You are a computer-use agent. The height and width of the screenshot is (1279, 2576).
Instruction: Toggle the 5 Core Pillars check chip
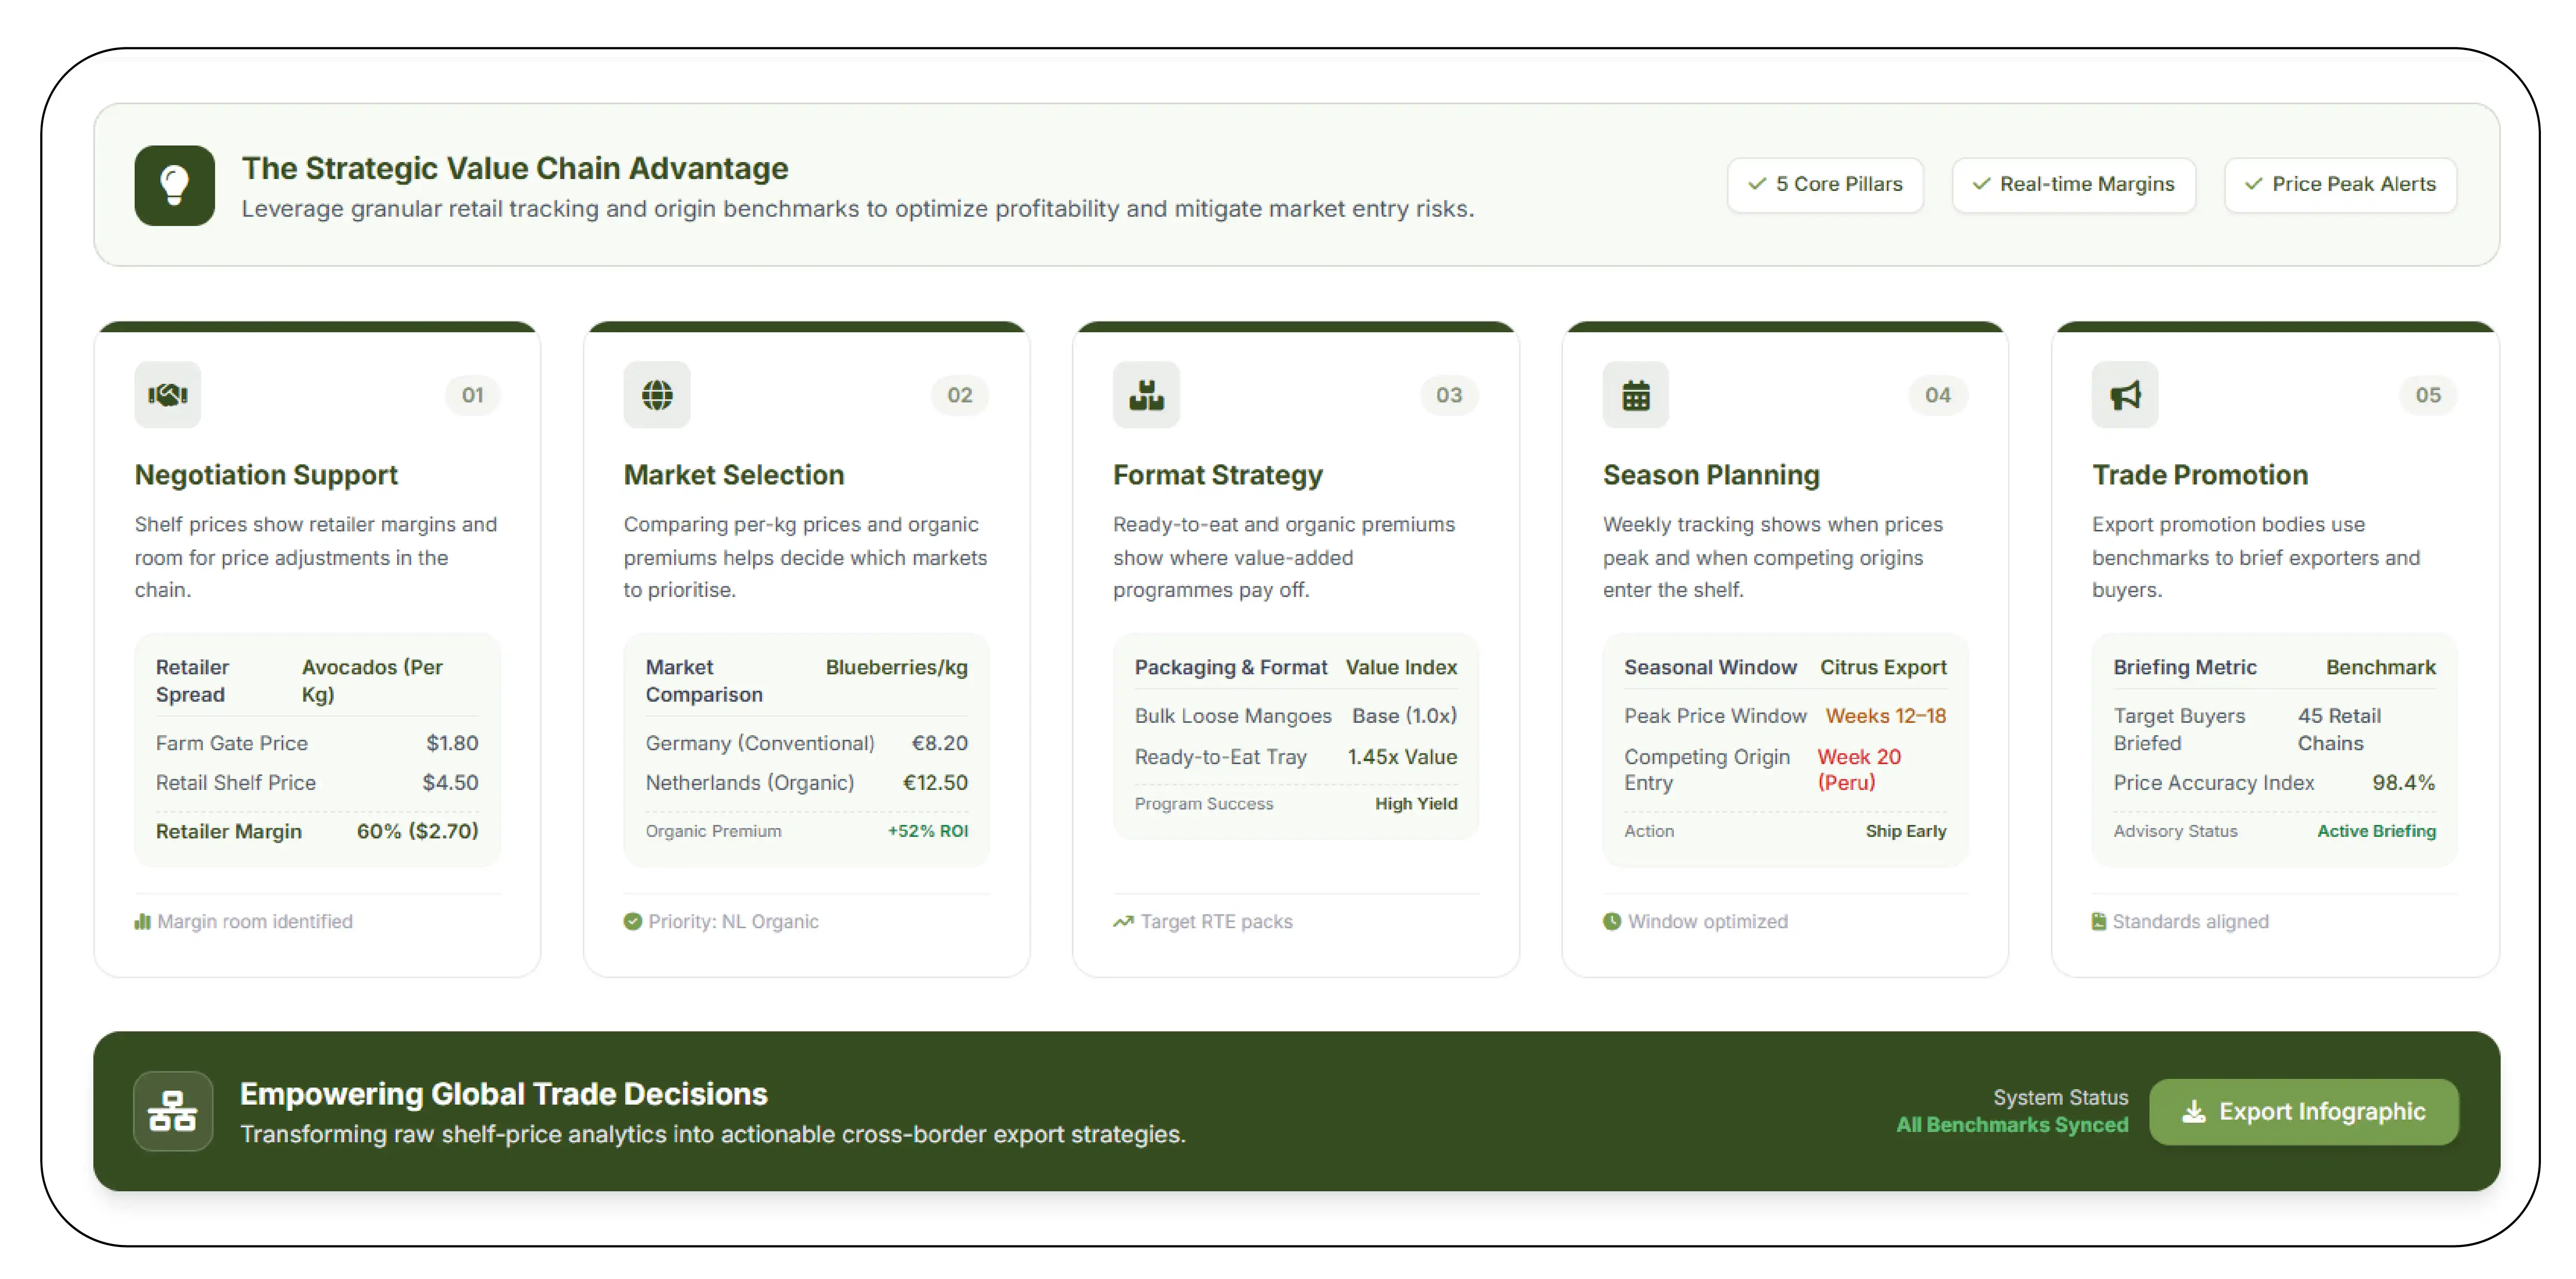[x=1825, y=185]
